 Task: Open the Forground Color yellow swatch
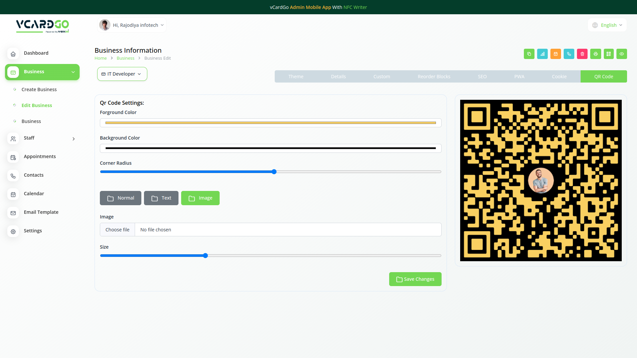(270, 123)
